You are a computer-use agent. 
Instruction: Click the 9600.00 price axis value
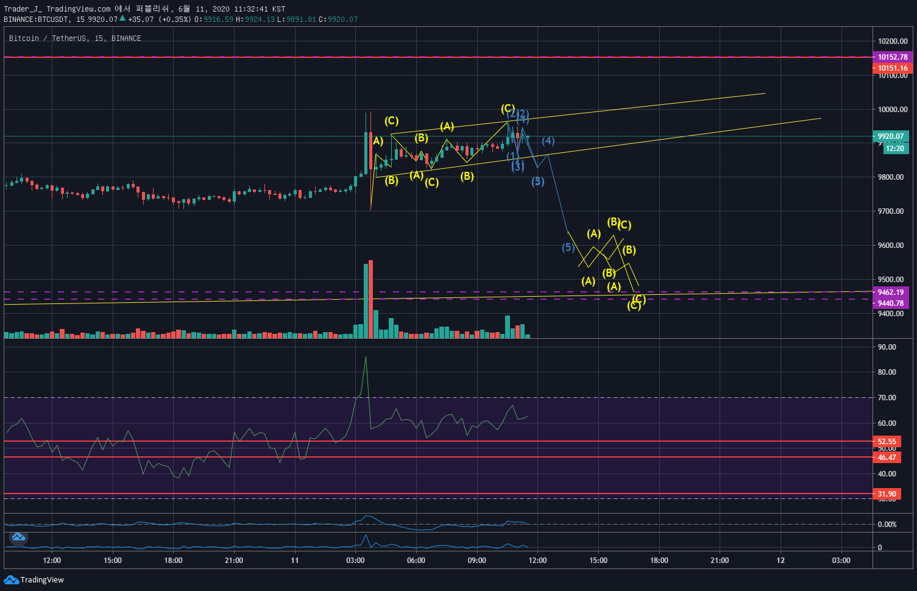pos(891,246)
